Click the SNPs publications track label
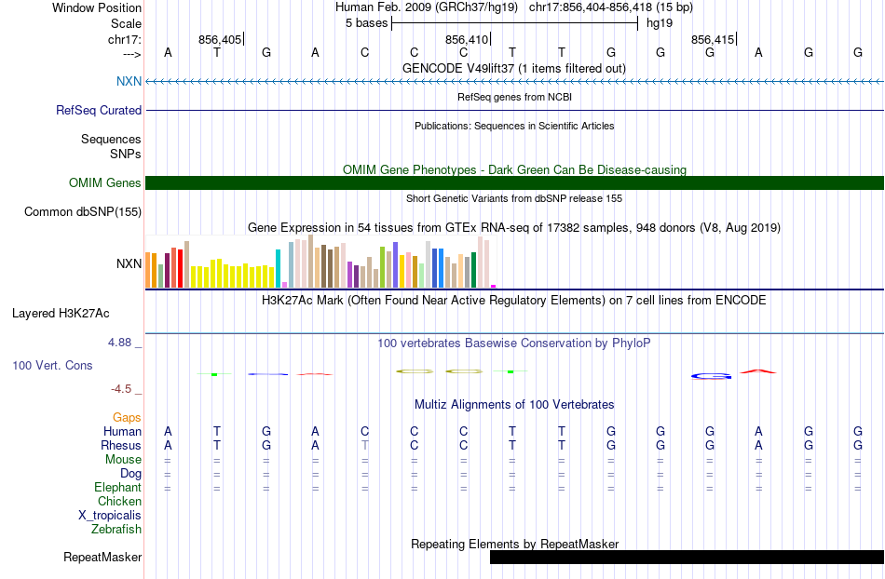The width and height of the screenshot is (885, 579). 126,154
